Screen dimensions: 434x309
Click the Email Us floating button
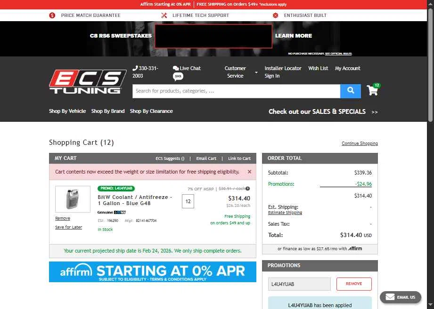[x=401, y=297]
